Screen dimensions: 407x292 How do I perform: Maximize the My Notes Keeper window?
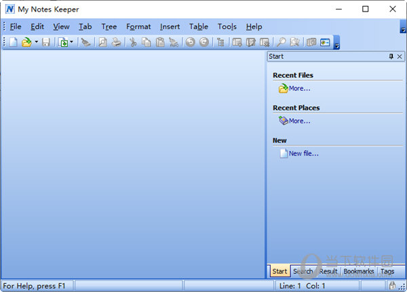pyautogui.click(x=365, y=9)
